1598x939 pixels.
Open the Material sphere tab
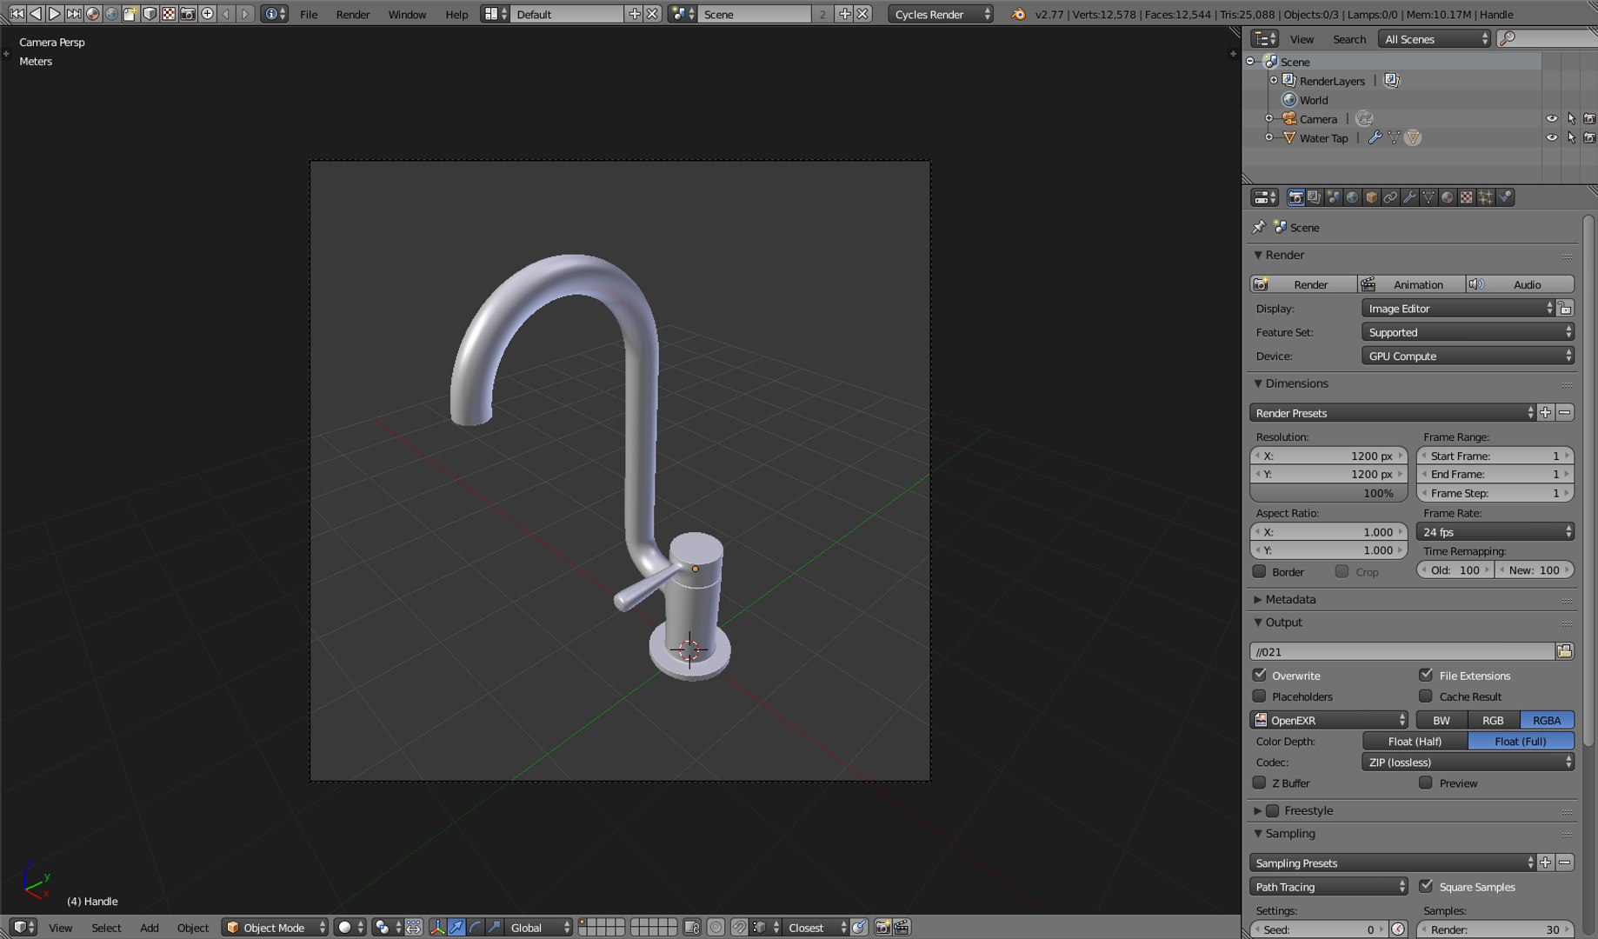tap(1448, 197)
